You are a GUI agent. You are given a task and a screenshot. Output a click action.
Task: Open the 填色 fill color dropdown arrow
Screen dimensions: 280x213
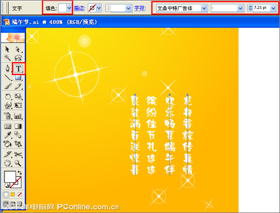(x=69, y=8)
